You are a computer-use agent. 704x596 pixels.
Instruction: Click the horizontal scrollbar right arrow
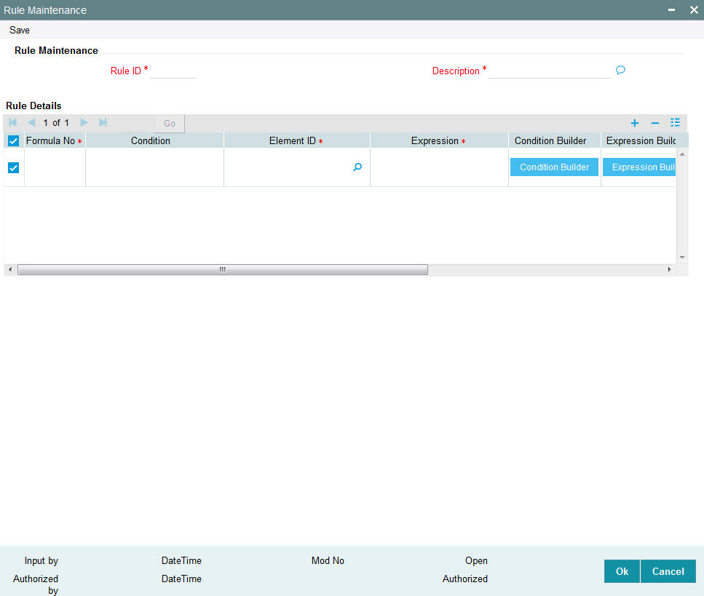click(670, 269)
